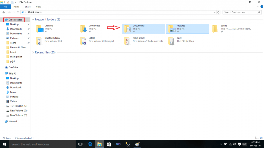Switch to the View ribbon tab
Viewport: 264px width, 148px height.
point(38,7)
